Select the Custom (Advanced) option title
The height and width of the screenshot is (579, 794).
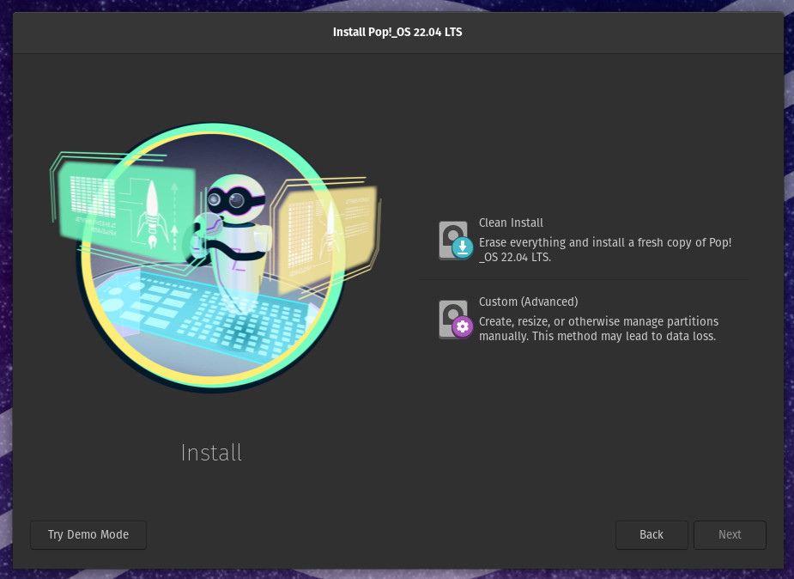coord(528,302)
